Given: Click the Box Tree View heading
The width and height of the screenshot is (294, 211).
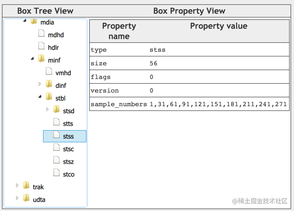Looking at the screenshot, I should (45, 11).
